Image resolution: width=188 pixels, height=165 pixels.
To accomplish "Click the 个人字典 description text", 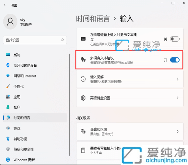I will [96, 153].
